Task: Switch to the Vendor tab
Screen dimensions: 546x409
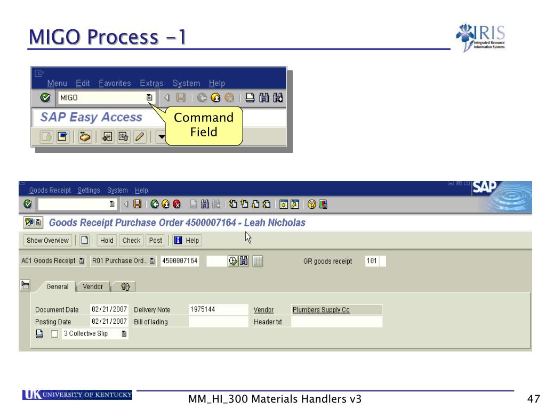Action: tap(93, 287)
